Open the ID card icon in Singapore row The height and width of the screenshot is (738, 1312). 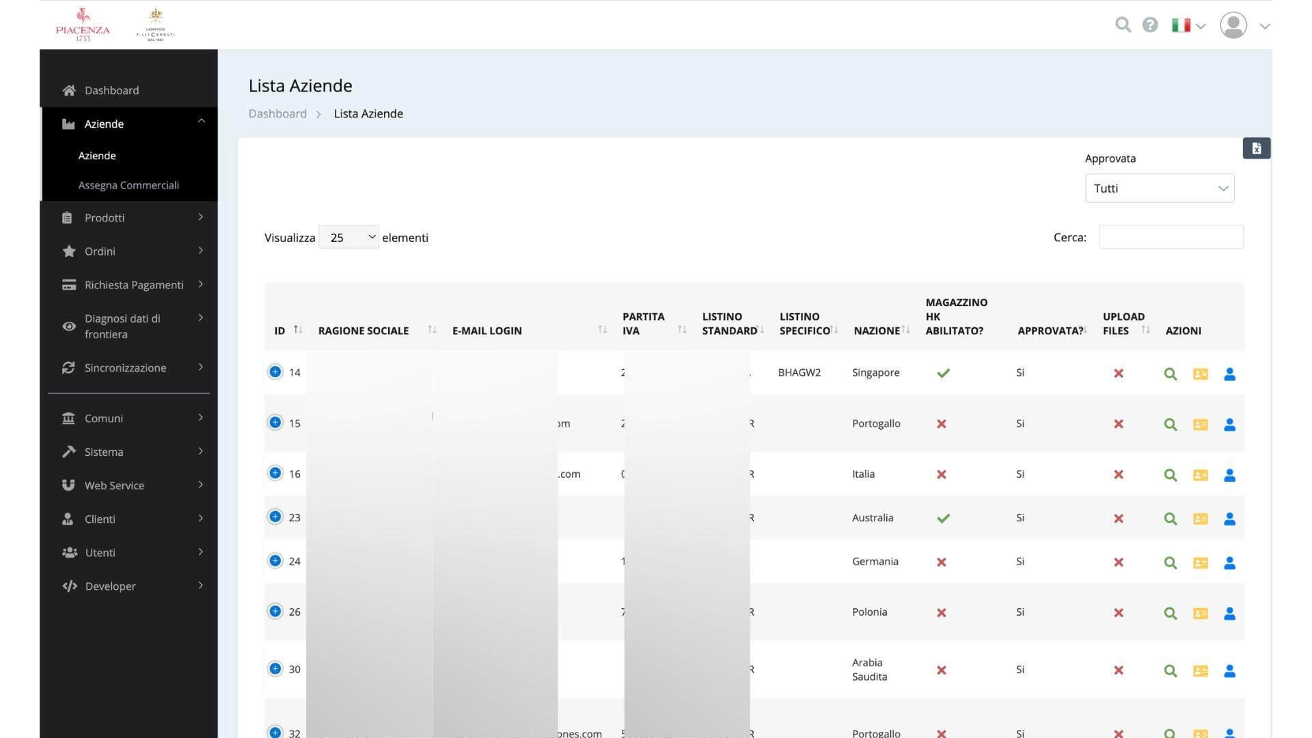[x=1200, y=374]
